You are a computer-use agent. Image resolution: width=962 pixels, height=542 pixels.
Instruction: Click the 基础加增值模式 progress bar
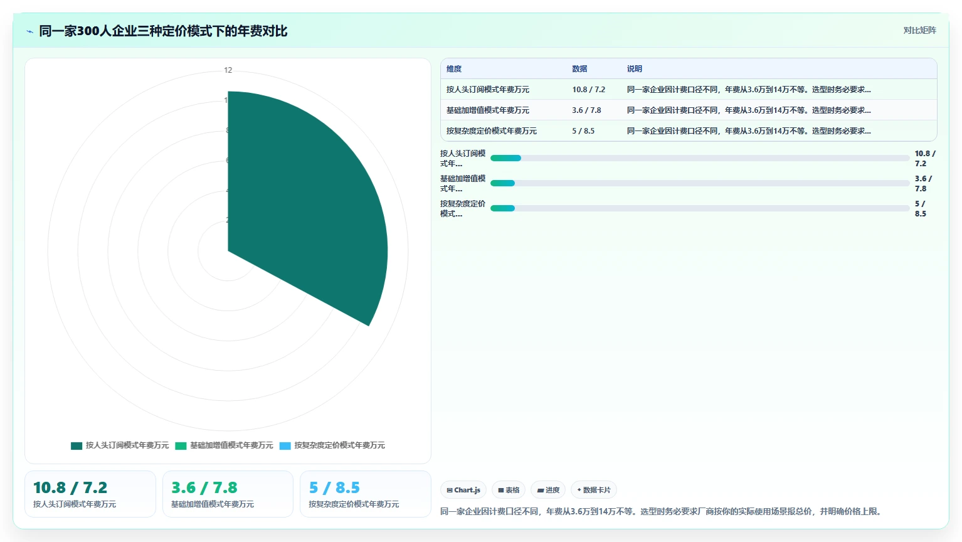(x=700, y=183)
